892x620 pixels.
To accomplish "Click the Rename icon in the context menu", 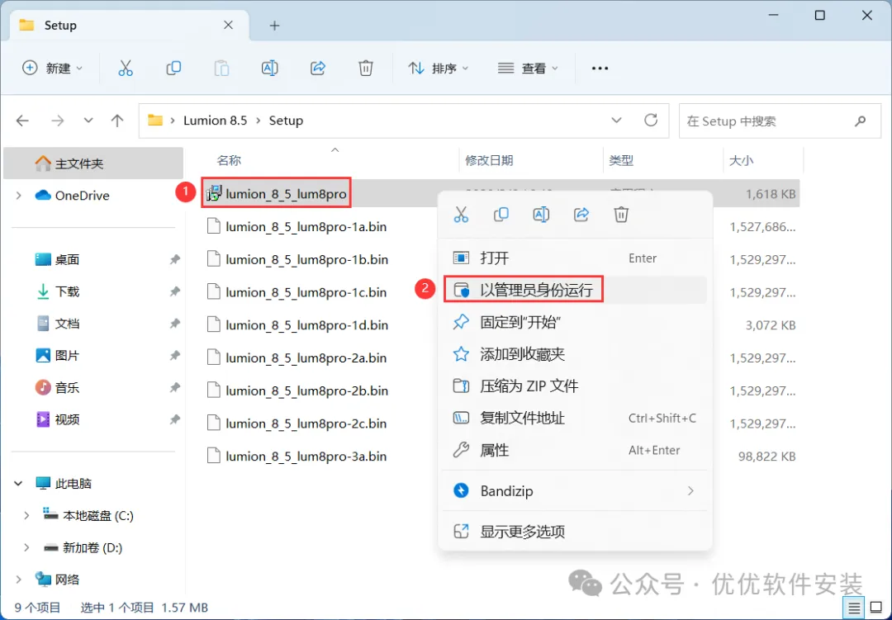I will tap(541, 215).
